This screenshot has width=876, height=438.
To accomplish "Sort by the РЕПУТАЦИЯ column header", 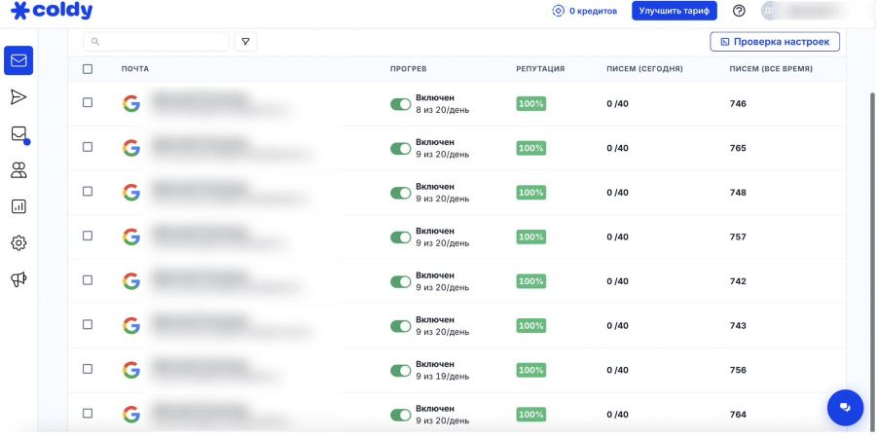I will click(540, 69).
